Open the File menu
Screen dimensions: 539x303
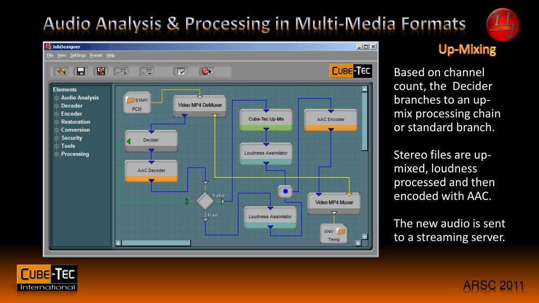tap(50, 55)
